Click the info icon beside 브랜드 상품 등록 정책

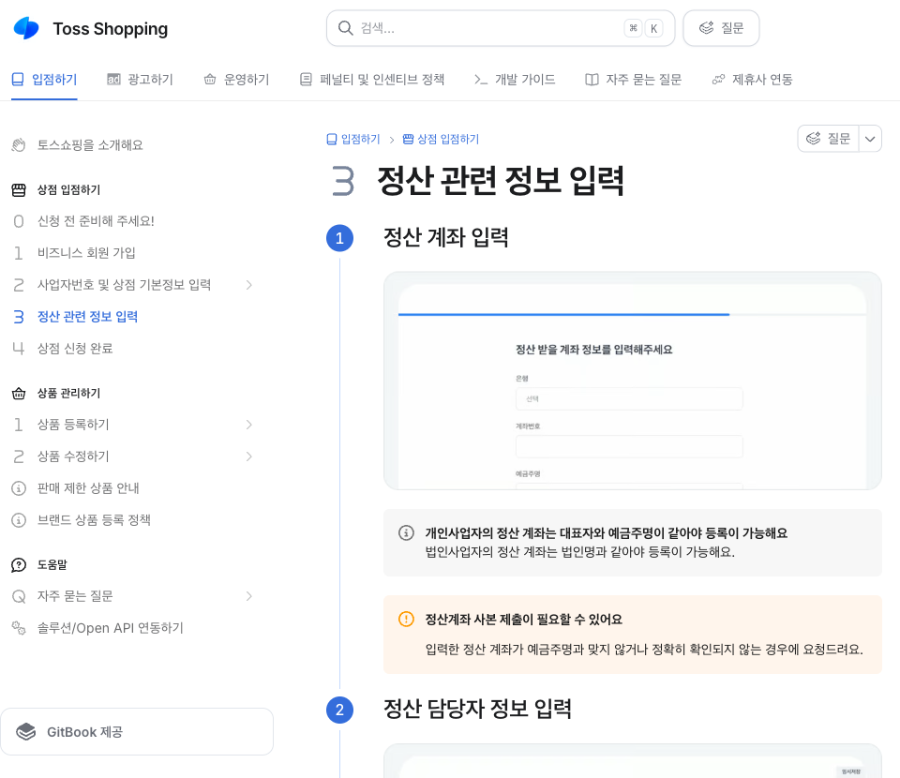pyautogui.click(x=19, y=520)
